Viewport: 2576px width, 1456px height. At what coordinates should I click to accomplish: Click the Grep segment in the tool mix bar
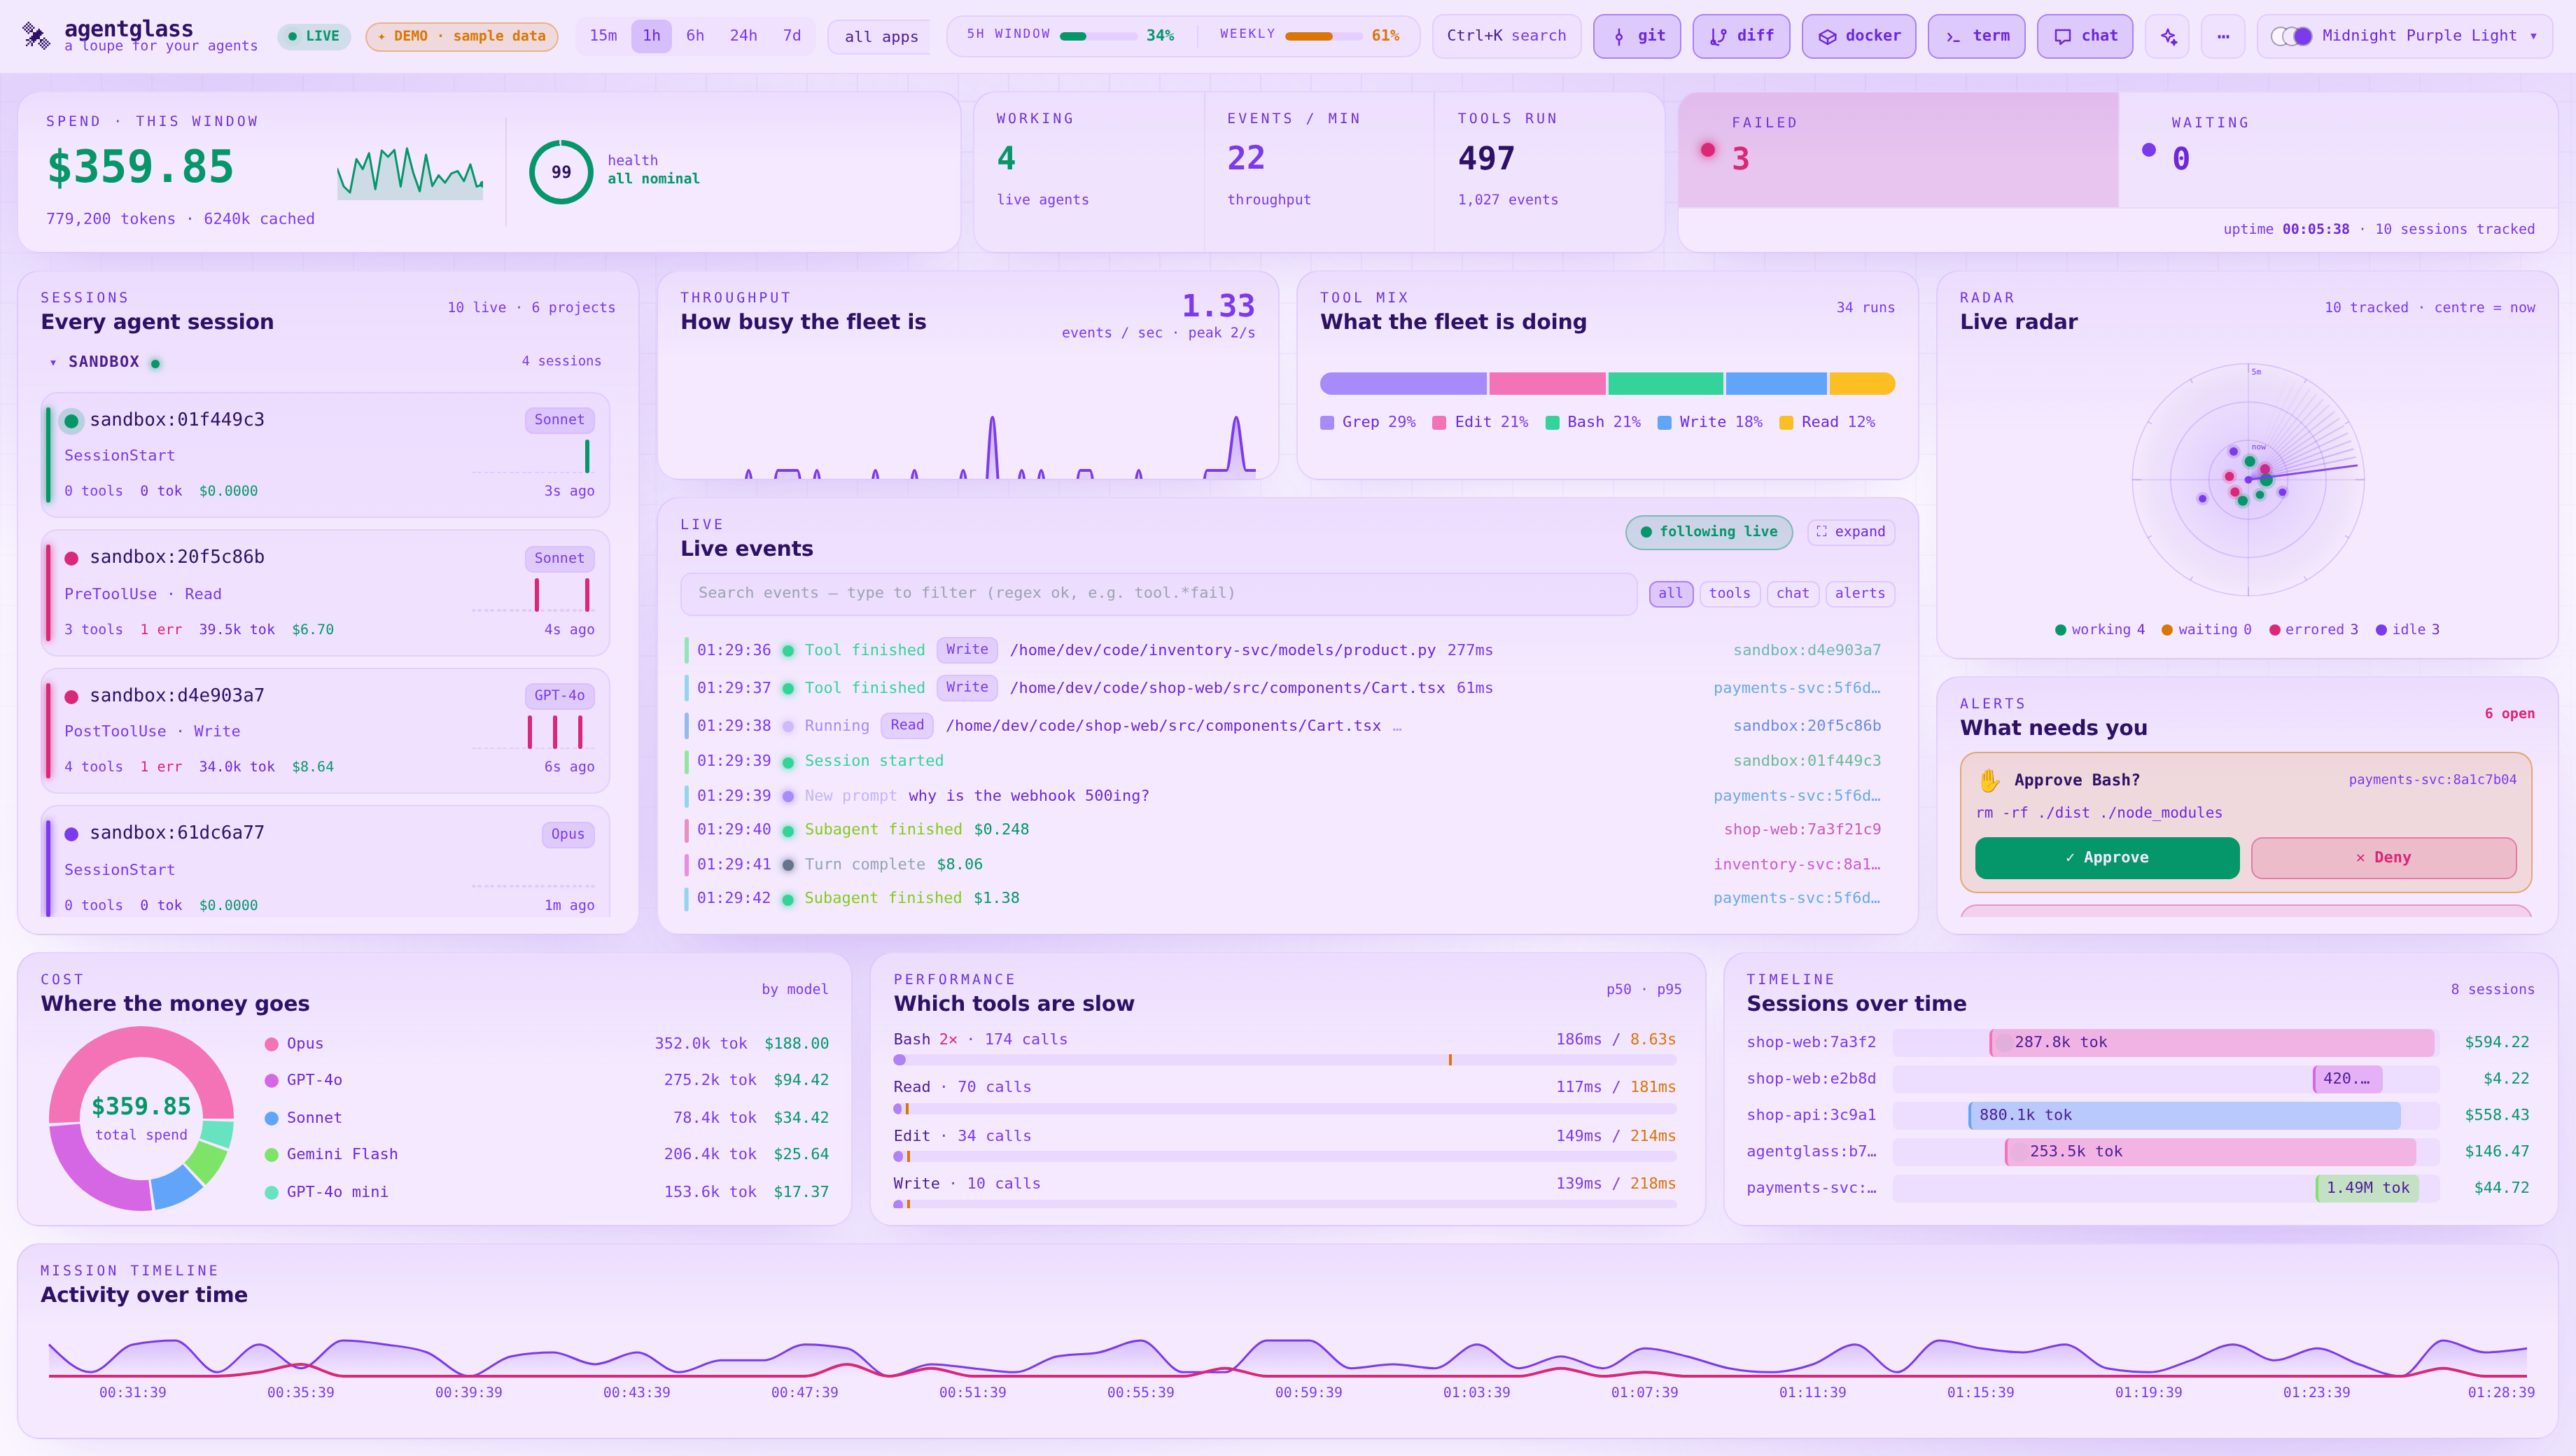coord(1403,384)
